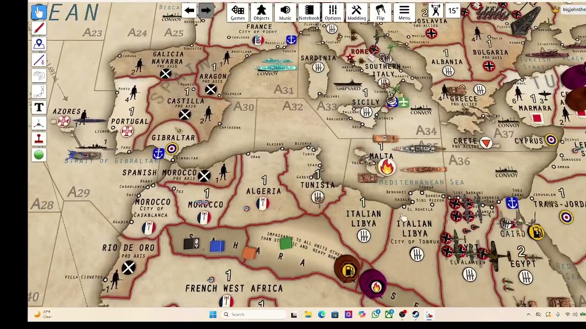Click the Undo back arrow
Viewport: 586px width, 329px height.
tap(190, 11)
